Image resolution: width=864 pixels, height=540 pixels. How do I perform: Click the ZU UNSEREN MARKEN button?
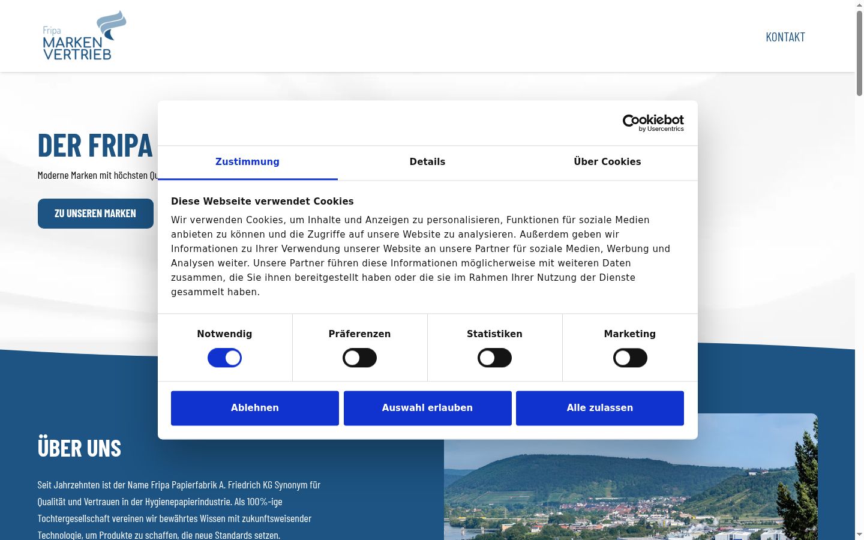(95, 214)
